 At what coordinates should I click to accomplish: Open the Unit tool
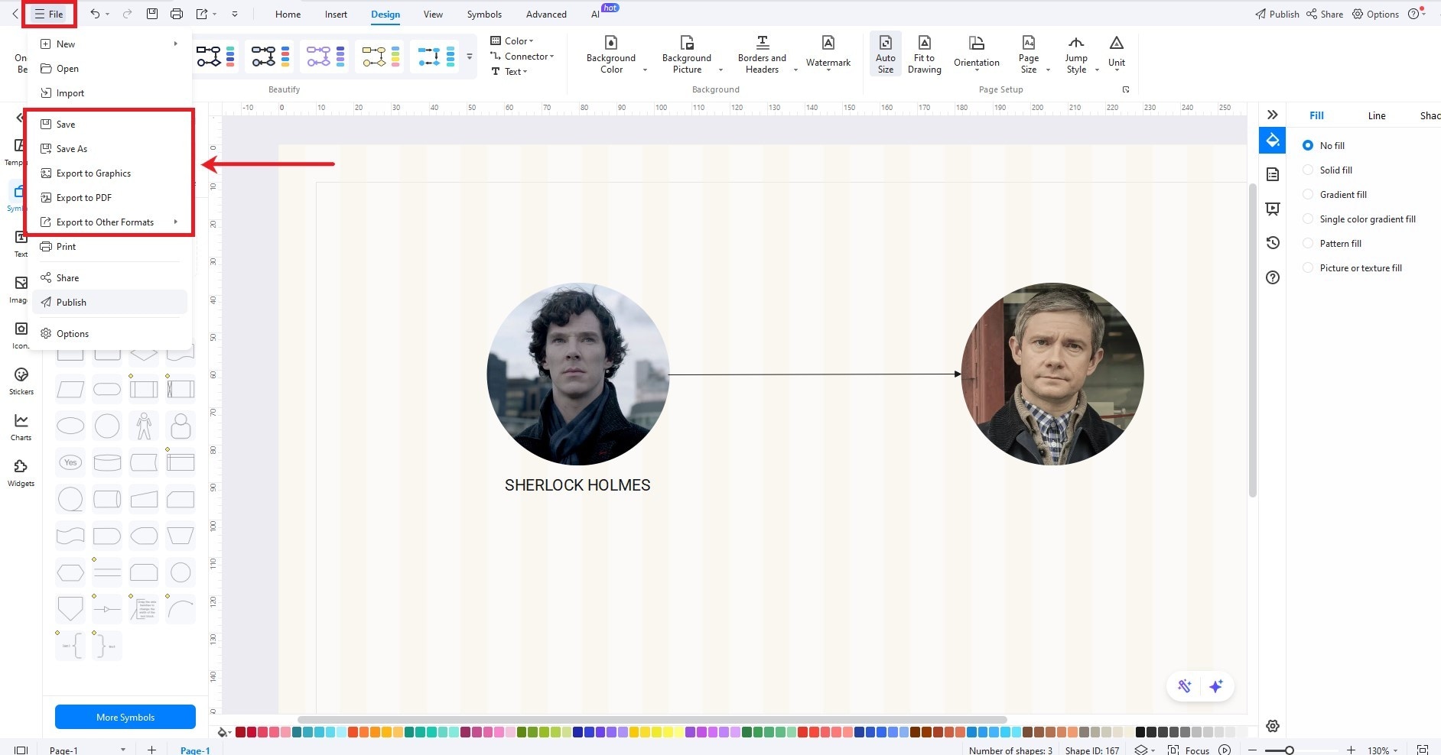click(1117, 53)
